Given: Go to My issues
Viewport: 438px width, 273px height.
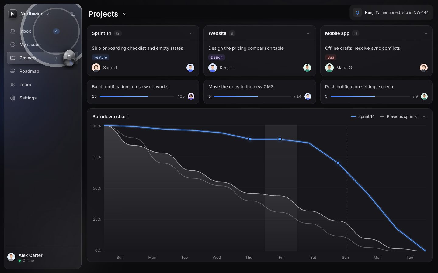Looking at the screenshot, I should click(43, 45).
